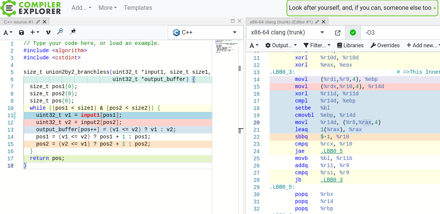Toggle Vim mode with the V icon
The image size is (440, 214).
[x=48, y=33]
